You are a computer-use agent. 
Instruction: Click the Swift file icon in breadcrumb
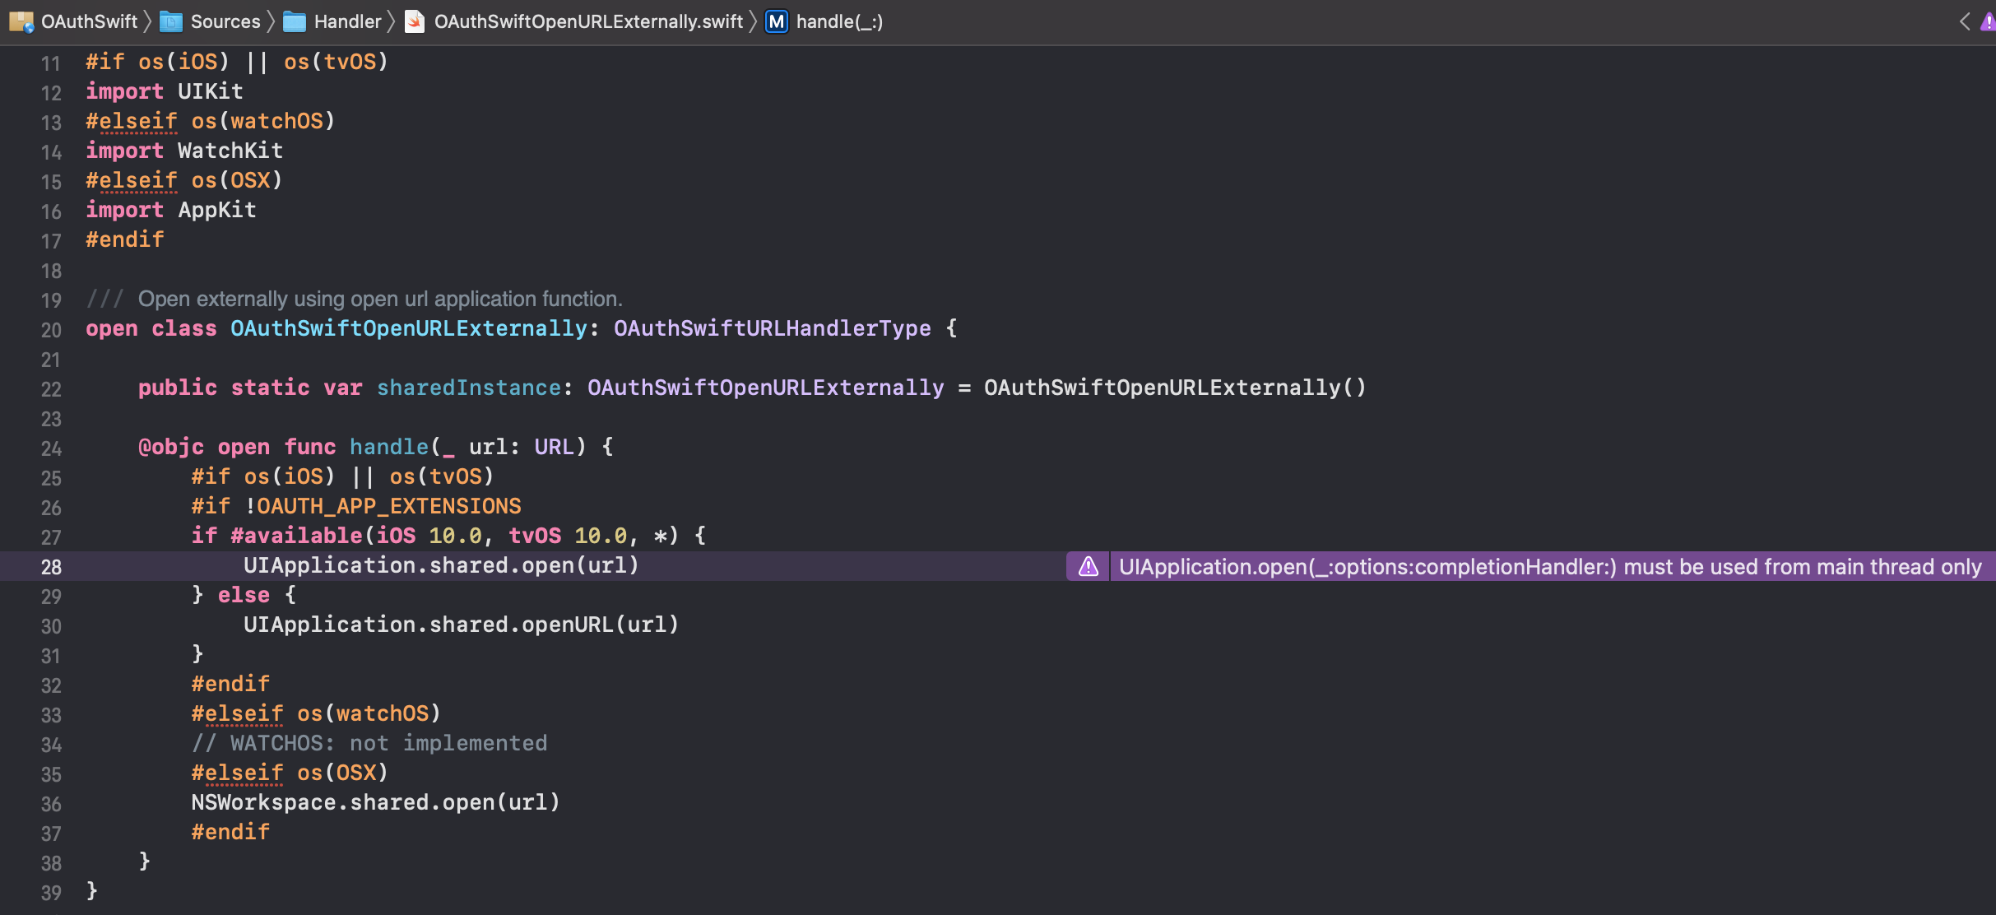(x=415, y=21)
